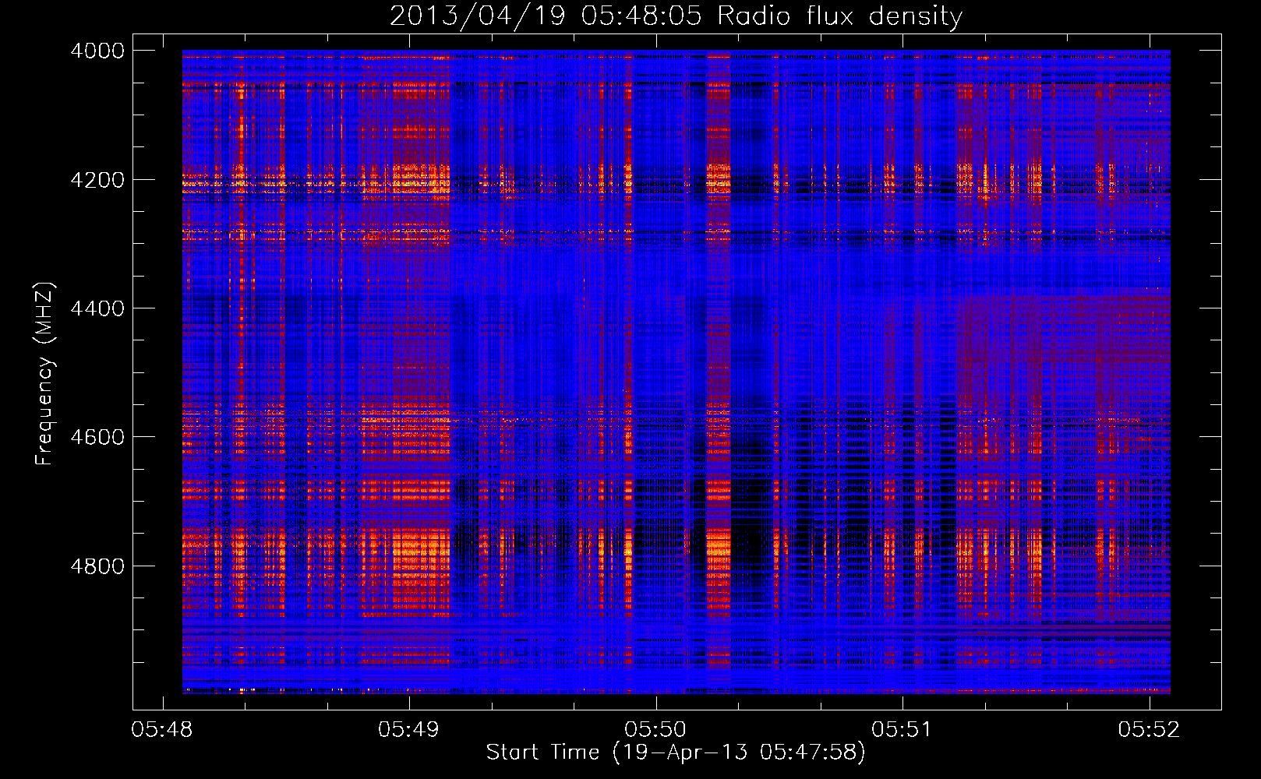Click the 05:49 time axis label

click(x=409, y=730)
